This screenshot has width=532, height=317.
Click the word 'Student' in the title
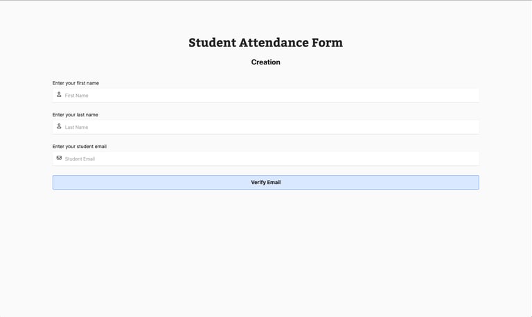[x=213, y=43]
